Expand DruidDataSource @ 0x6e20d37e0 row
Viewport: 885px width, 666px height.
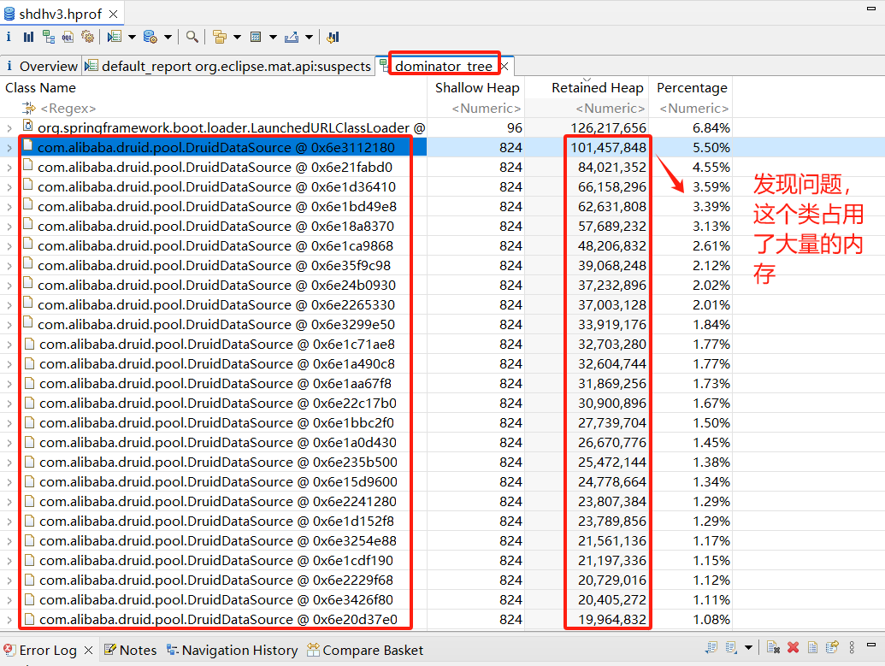pyautogui.click(x=9, y=620)
